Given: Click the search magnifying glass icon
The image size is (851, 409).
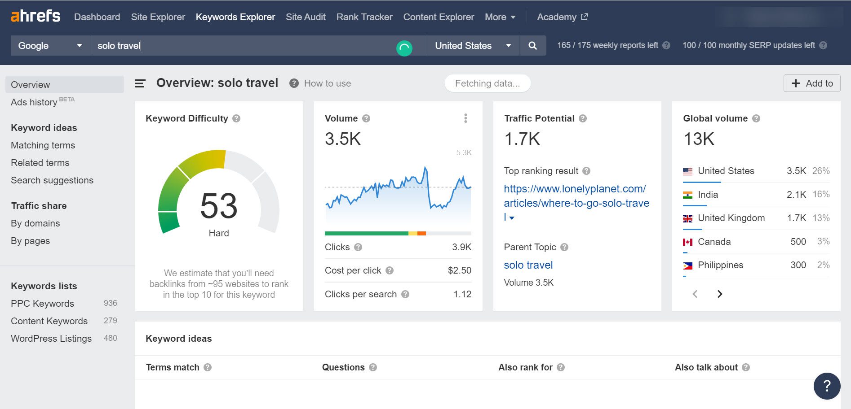Looking at the screenshot, I should point(532,45).
